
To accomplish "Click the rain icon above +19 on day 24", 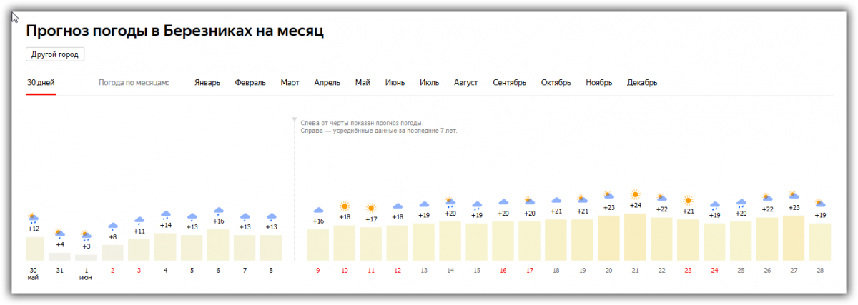I will coord(714,205).
